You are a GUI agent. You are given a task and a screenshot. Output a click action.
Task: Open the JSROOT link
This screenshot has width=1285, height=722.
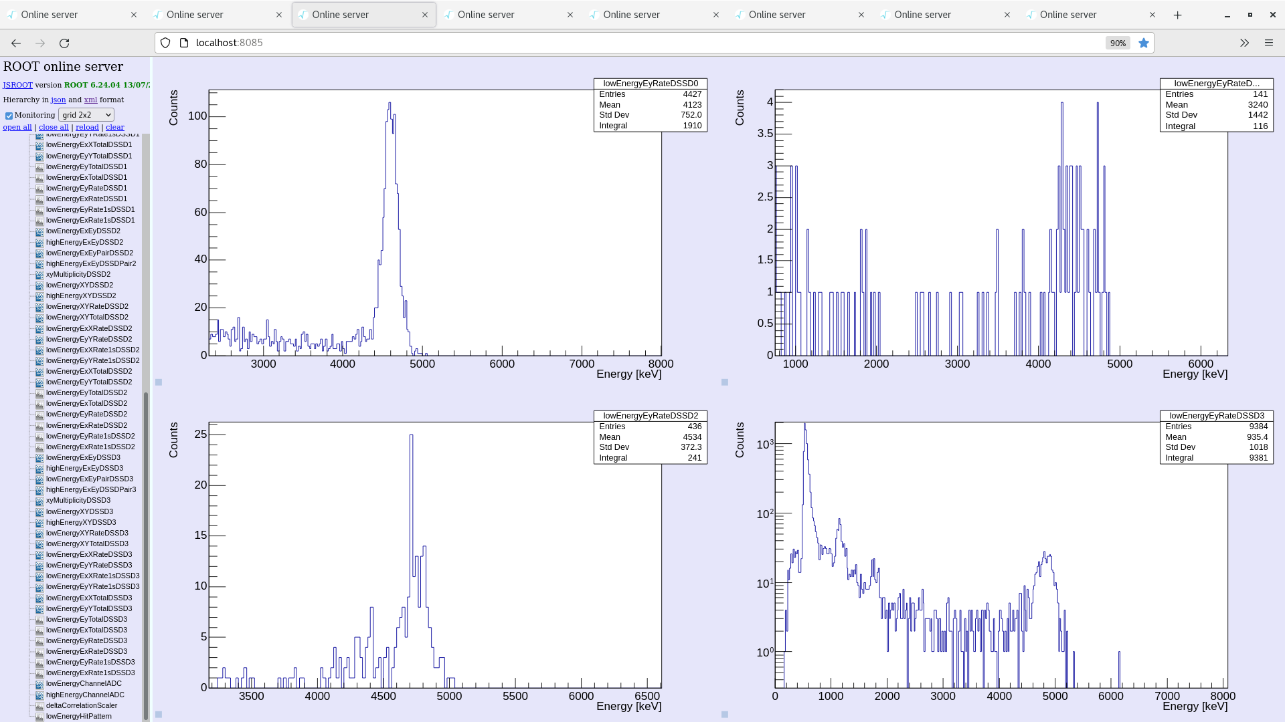[x=17, y=85]
